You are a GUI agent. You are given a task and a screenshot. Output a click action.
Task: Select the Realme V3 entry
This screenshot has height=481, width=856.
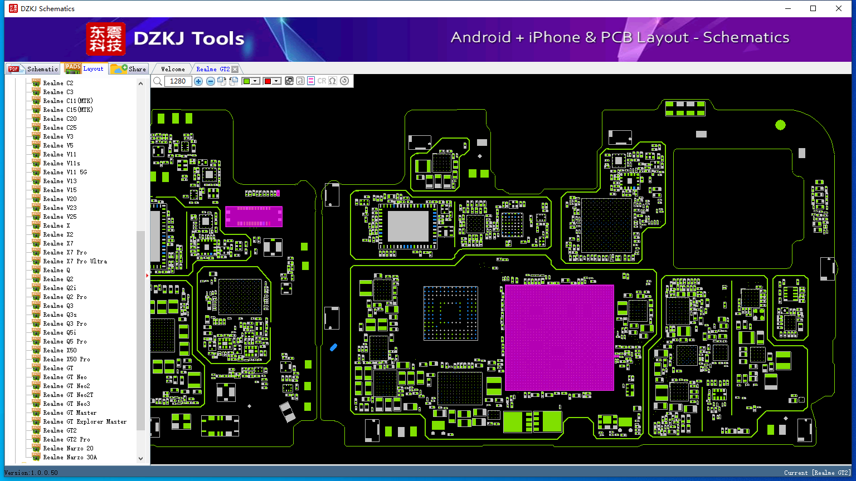58,136
